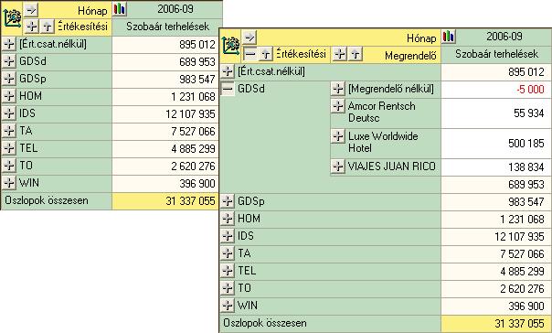Screen dimensions: 552x333
Task: Click the up-arrow button before Megrendelő header
Action: (356, 54)
